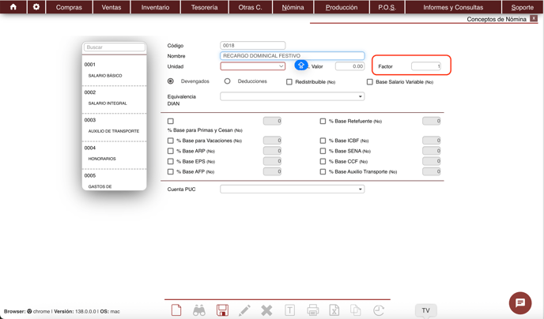Open the chat bubble icon
The height and width of the screenshot is (319, 544).
pos(520,303)
